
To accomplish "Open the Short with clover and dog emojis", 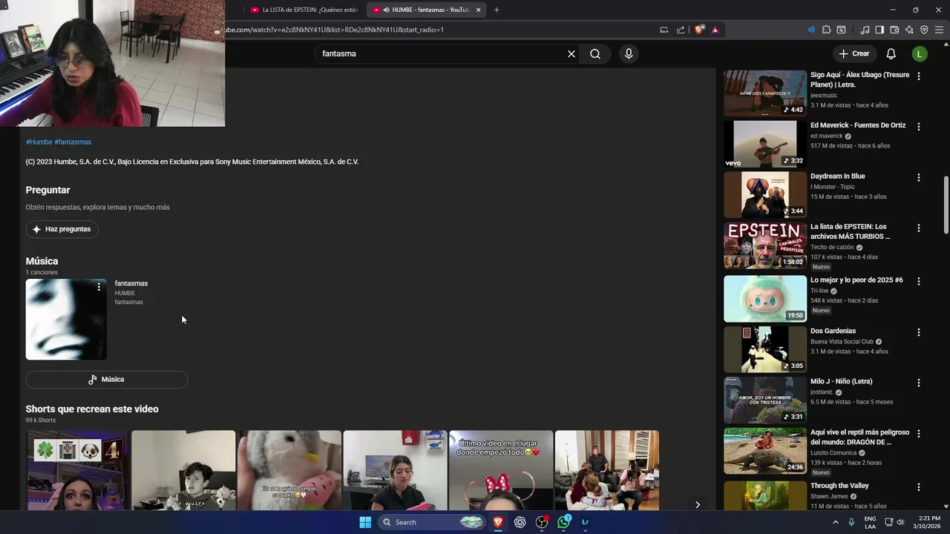I will point(77,470).
